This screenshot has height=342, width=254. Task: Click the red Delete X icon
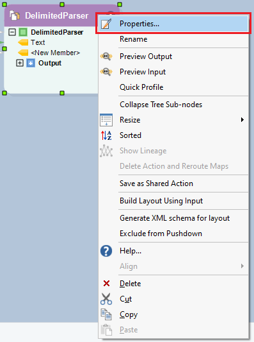point(106,284)
